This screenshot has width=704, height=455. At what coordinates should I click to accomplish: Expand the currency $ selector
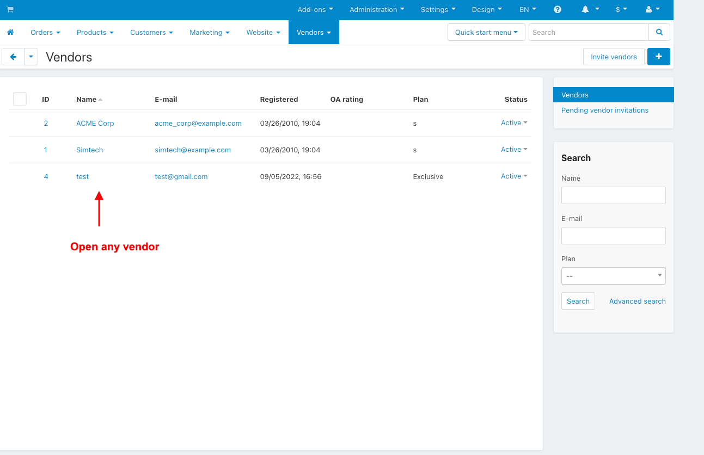[x=621, y=10]
